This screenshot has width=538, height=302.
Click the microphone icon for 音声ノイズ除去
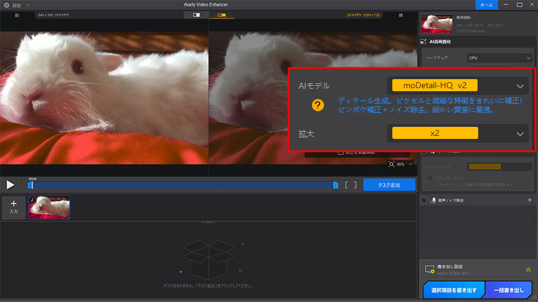click(x=433, y=200)
